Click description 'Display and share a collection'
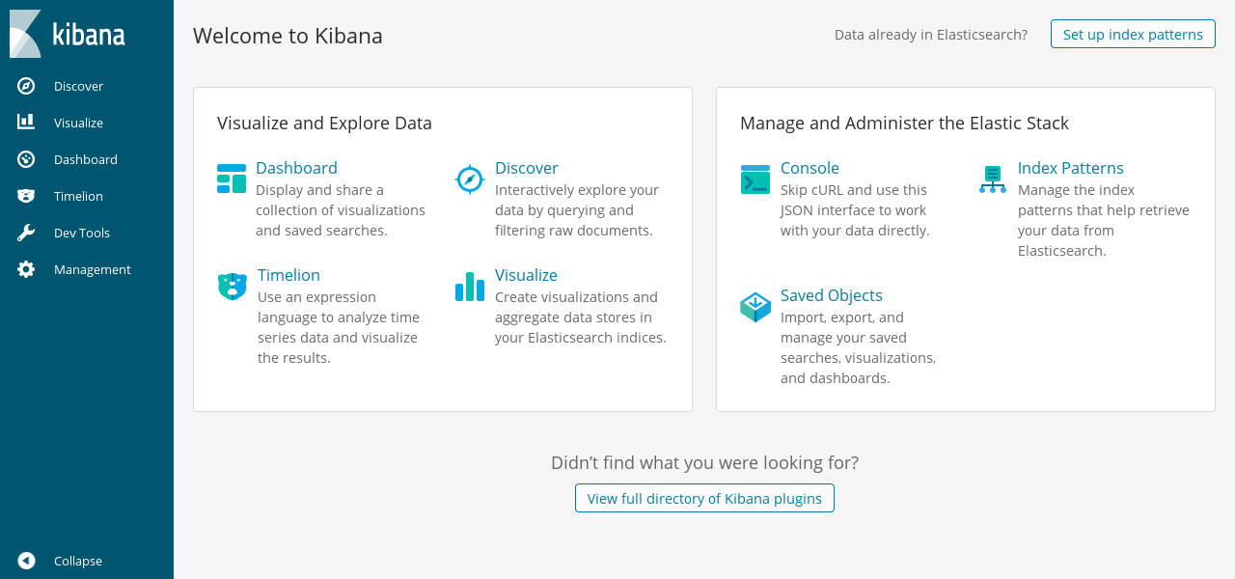The image size is (1235, 579). (341, 210)
